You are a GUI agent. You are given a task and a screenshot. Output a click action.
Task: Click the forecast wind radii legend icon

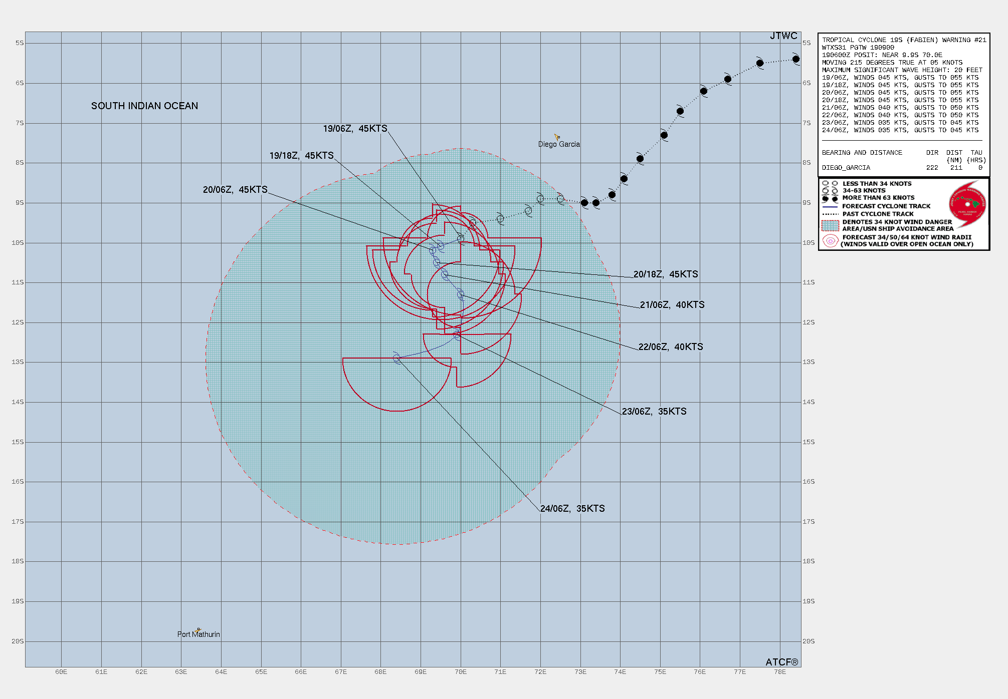tap(830, 241)
